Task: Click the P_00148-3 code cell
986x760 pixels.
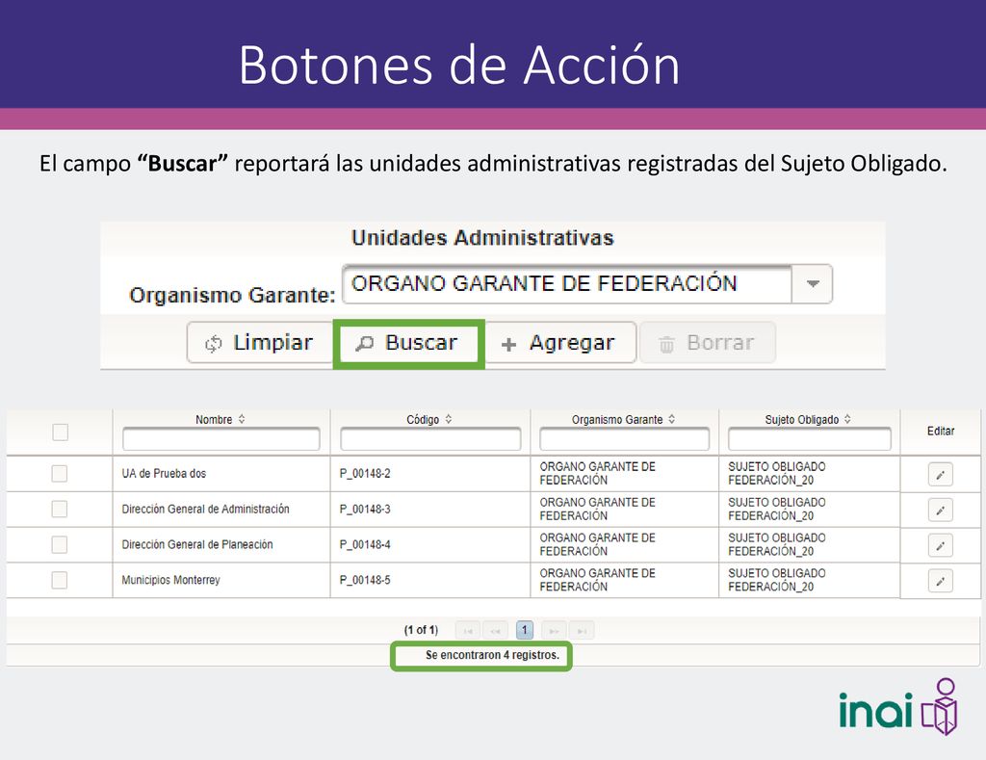Action: point(365,509)
